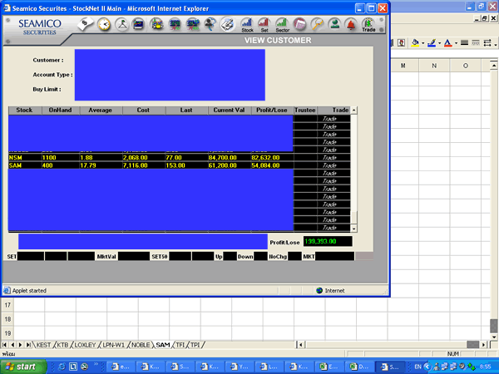Click Excel Line Color brush icon
The height and width of the screenshot is (374, 499).
(x=432, y=43)
